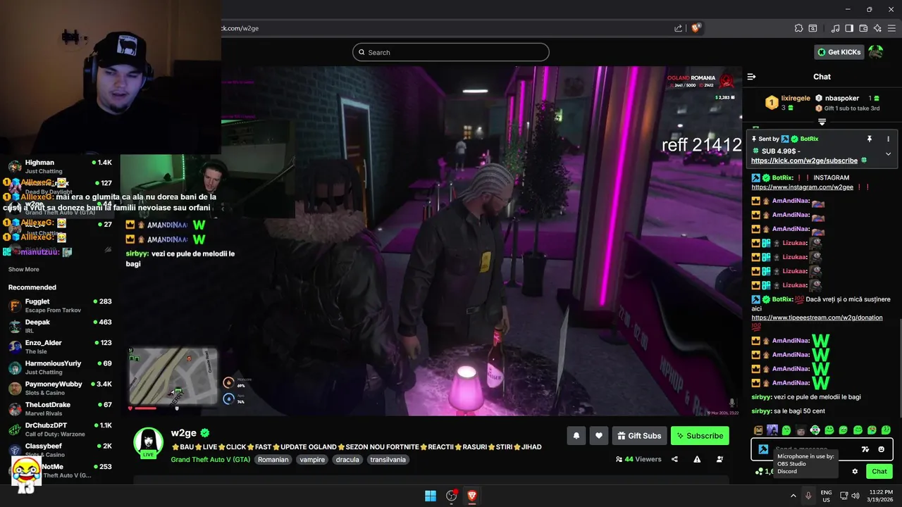Open the Brave Wallet icon
This screenshot has height=507, width=902.
click(863, 28)
